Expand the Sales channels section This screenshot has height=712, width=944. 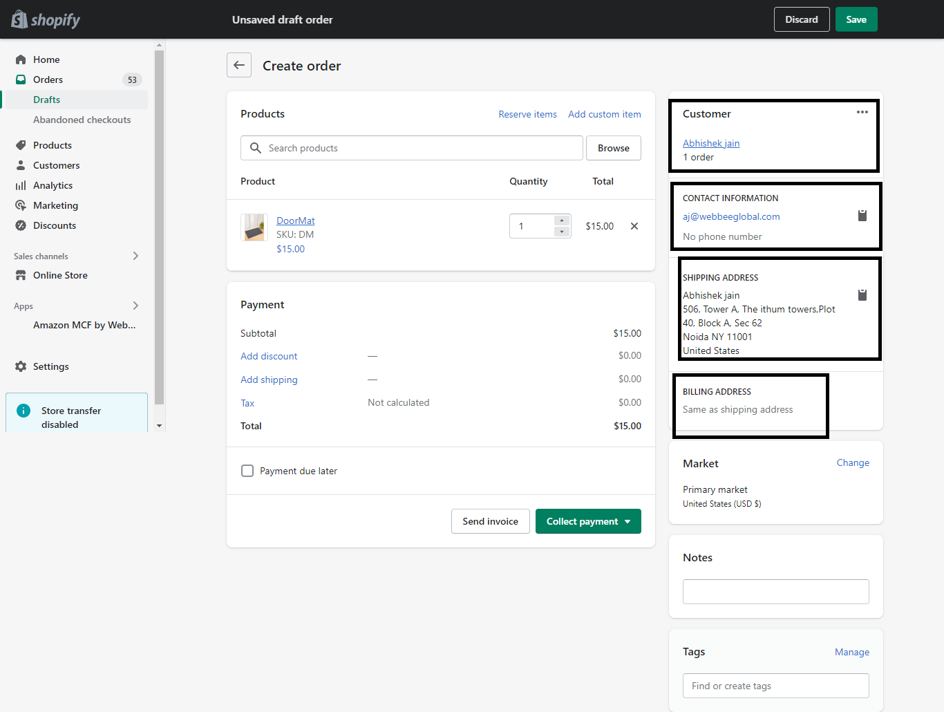135,255
